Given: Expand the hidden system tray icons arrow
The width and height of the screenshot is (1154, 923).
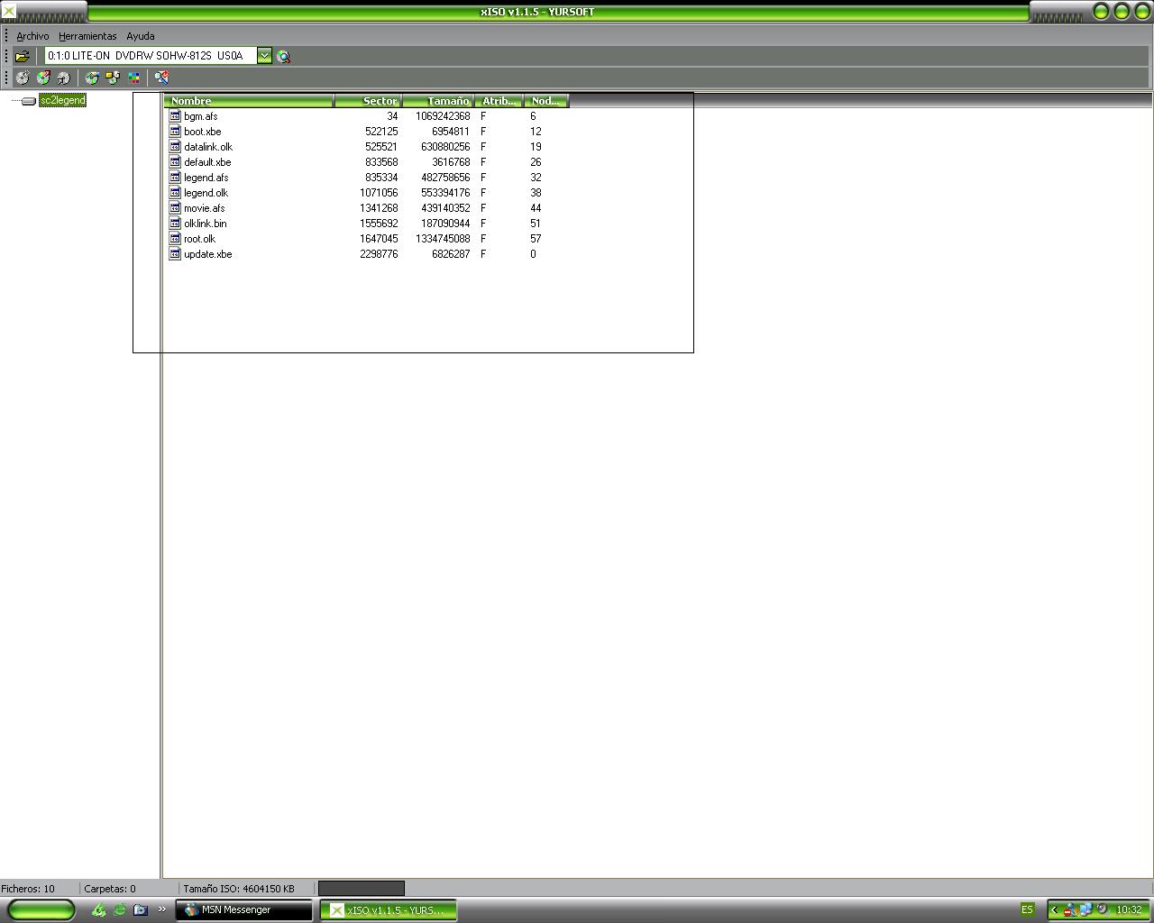Looking at the screenshot, I should click(x=1054, y=910).
